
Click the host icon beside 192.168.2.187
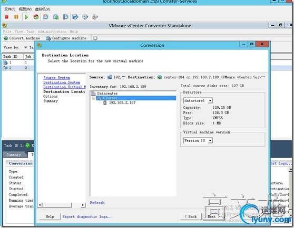[x=105, y=102]
